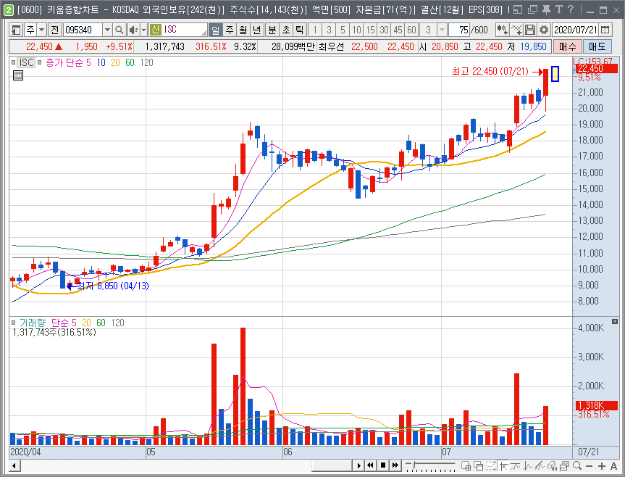Click the crosshair cursor tool icon

click(503, 465)
